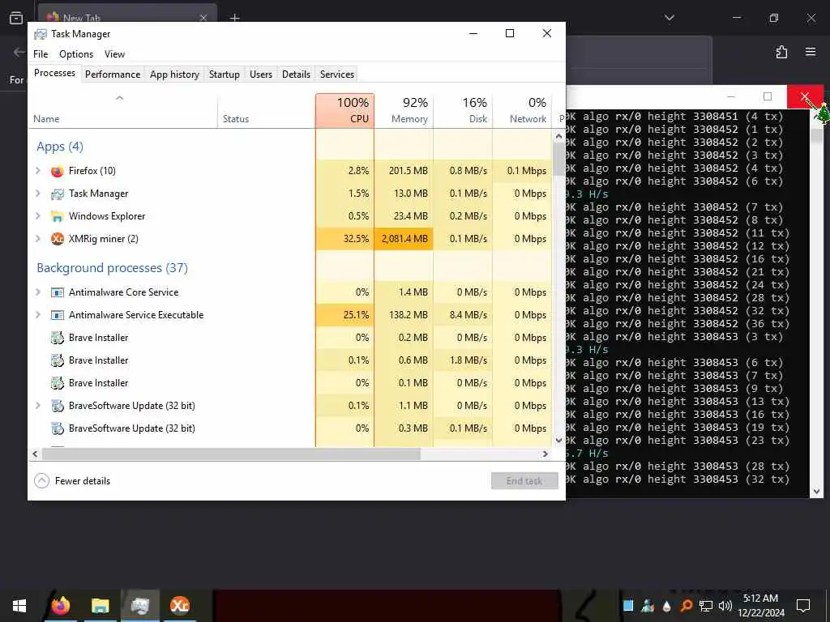Sort processes by CPU column header

pos(345,110)
